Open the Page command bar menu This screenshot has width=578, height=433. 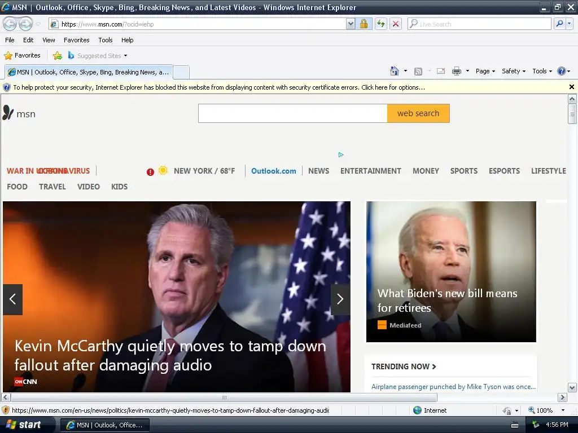pyautogui.click(x=485, y=71)
